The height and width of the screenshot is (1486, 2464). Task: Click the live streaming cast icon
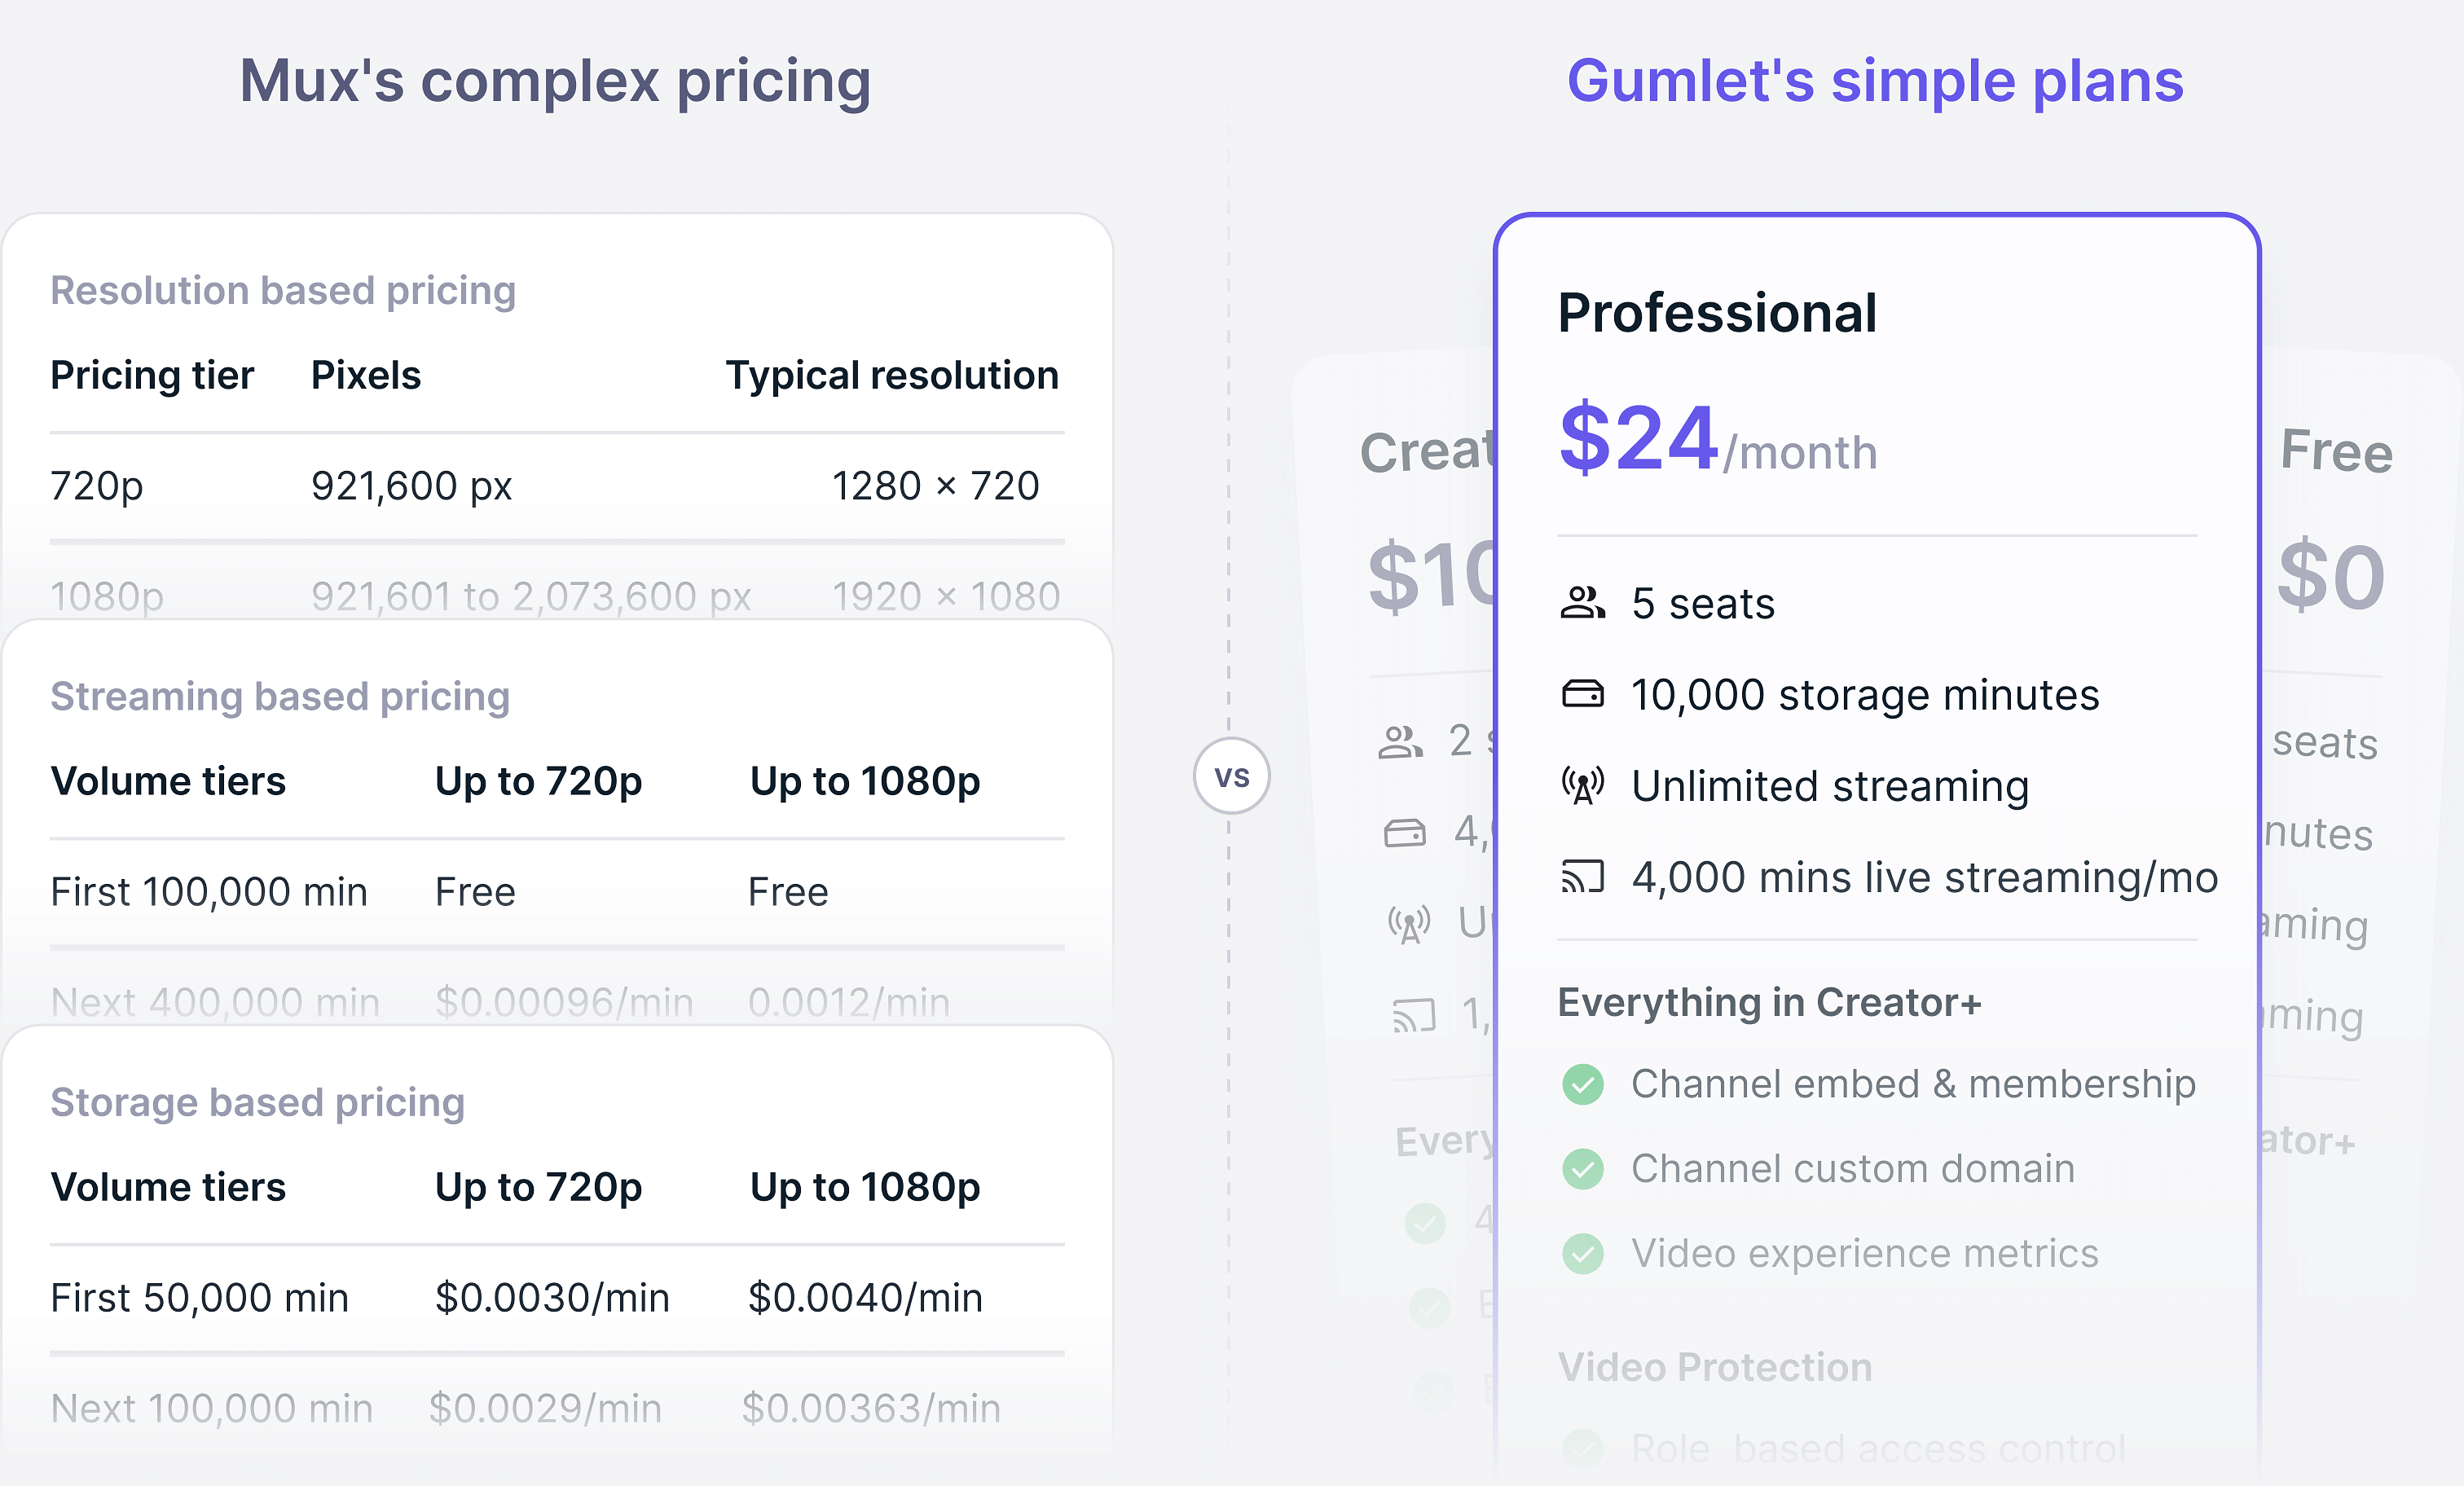coord(1582,877)
